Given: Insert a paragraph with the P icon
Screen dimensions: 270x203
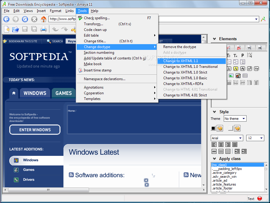Looking at the screenshot, I should 243,55.
